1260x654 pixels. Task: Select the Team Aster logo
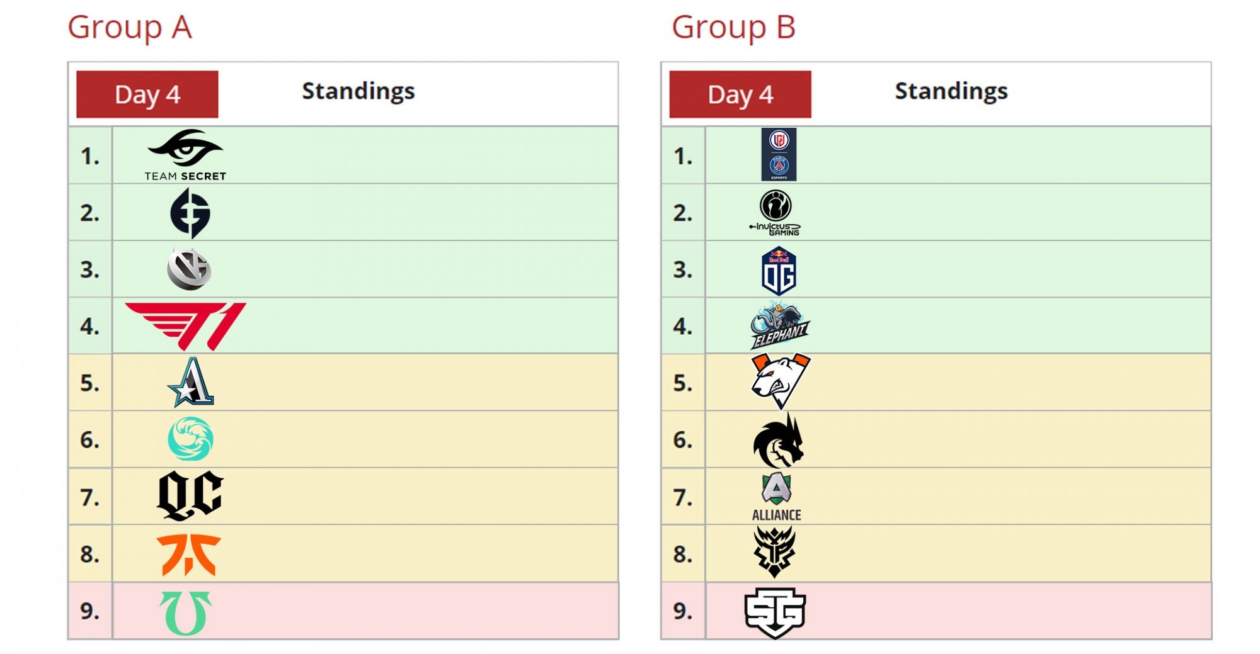click(191, 383)
